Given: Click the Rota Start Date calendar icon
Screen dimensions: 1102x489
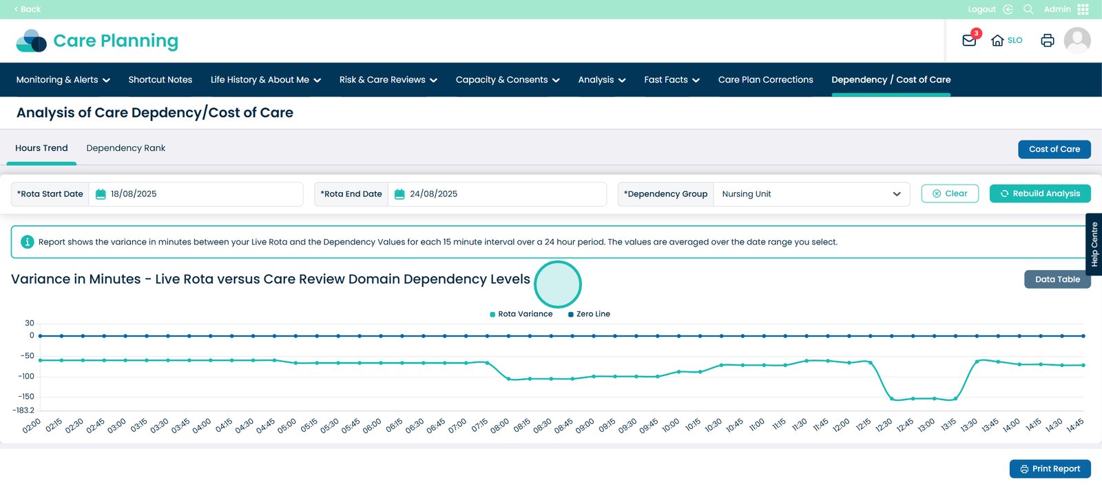Looking at the screenshot, I should tap(101, 194).
